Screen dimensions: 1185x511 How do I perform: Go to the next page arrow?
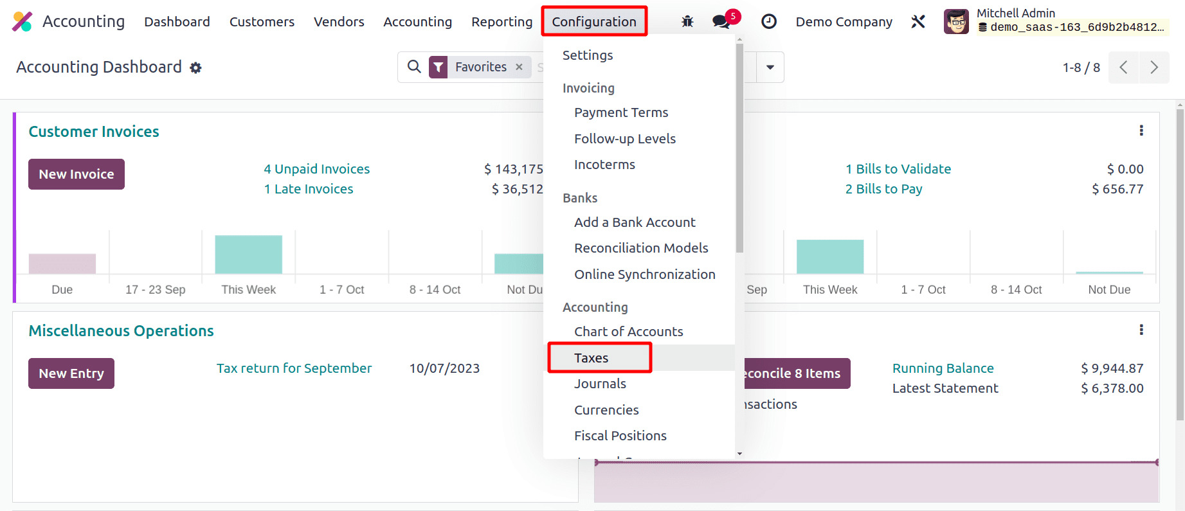[1154, 67]
